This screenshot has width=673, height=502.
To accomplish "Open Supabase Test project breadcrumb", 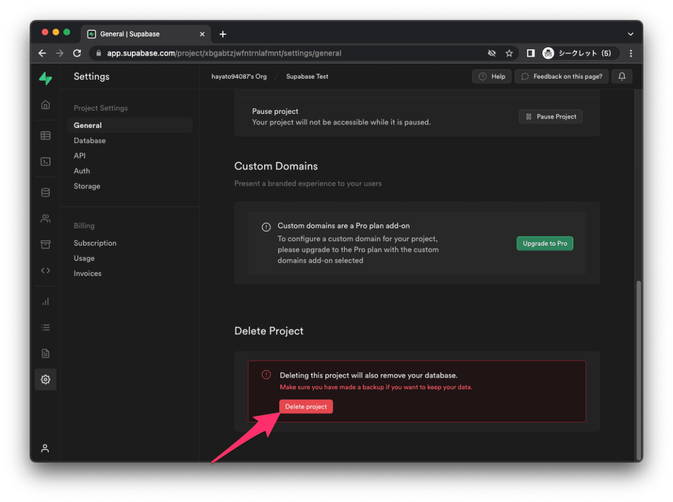I will click(x=307, y=76).
